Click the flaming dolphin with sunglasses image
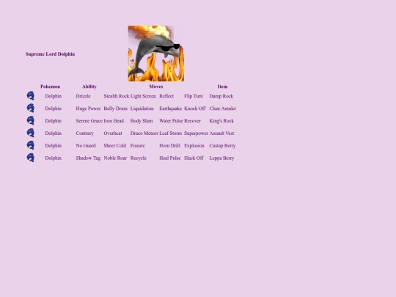Viewport: 396px width, 297px height. 156,54
